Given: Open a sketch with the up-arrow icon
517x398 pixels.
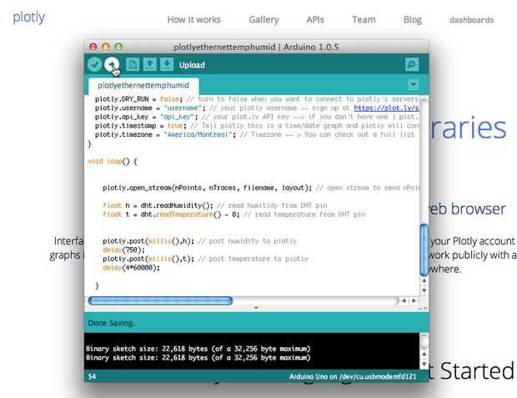Looking at the screenshot, I should [150, 64].
